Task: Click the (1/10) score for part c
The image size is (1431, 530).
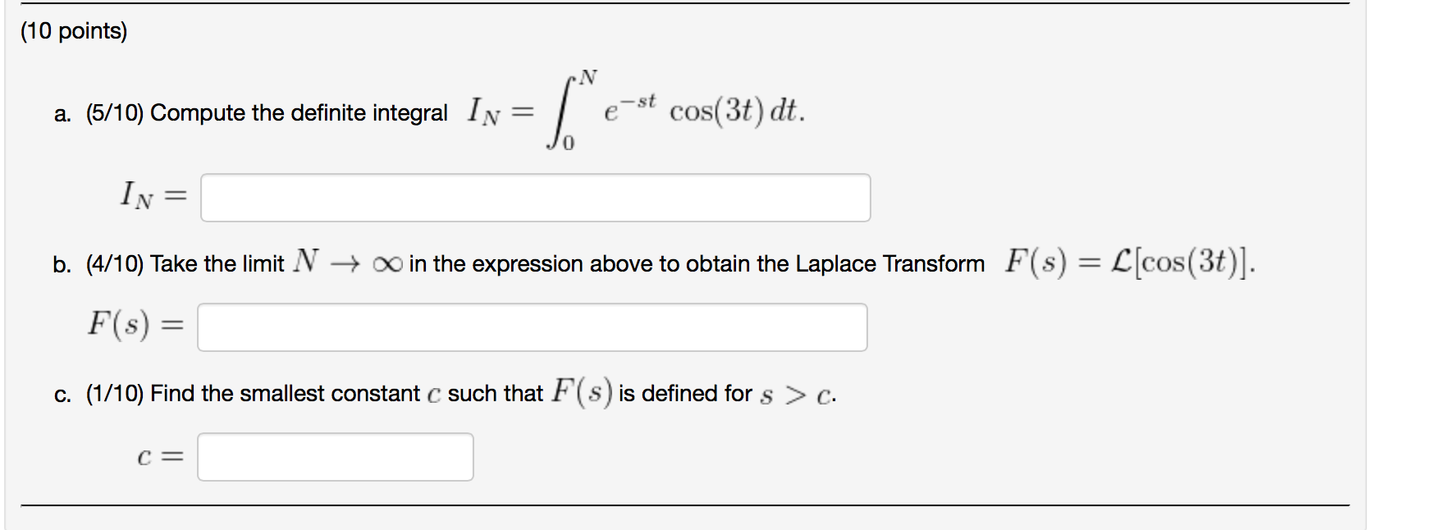Action: (x=117, y=394)
